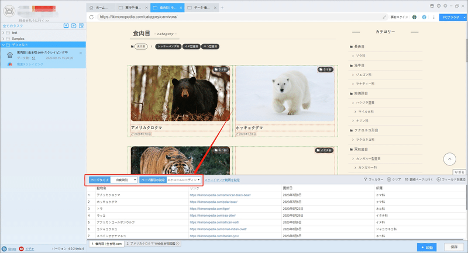Click the 長鼻目 category in sidebar

pos(359,47)
